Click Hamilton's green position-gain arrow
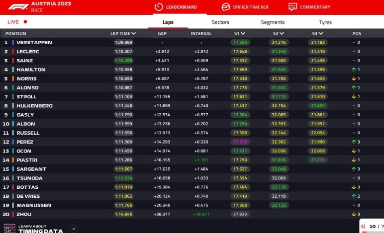 [x=353, y=70]
